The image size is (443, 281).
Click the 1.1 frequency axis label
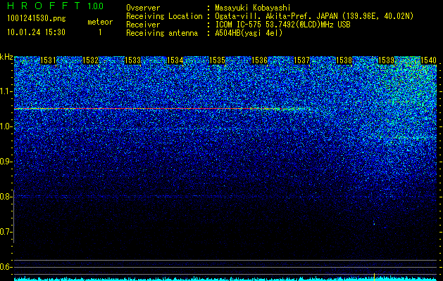tap(6, 91)
